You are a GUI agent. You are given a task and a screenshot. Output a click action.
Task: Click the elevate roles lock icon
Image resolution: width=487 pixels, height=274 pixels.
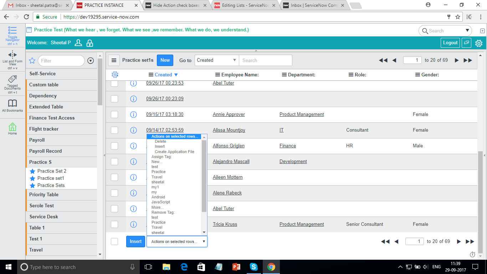(89, 42)
